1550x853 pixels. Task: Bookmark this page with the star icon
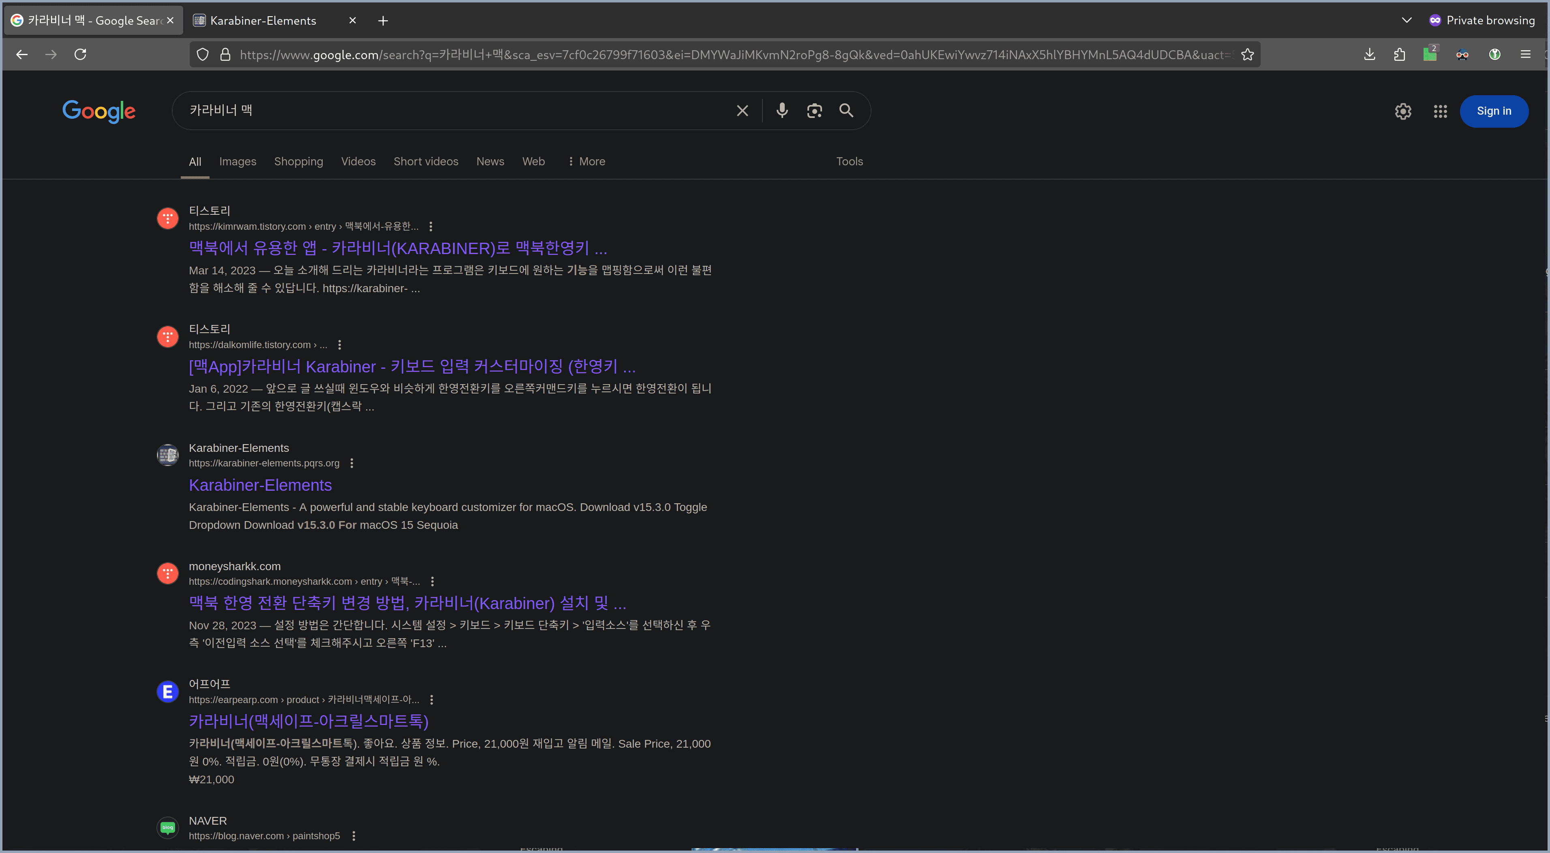point(1247,55)
